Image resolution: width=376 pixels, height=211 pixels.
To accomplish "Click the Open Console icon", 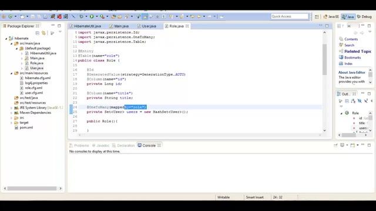I will [352, 145].
